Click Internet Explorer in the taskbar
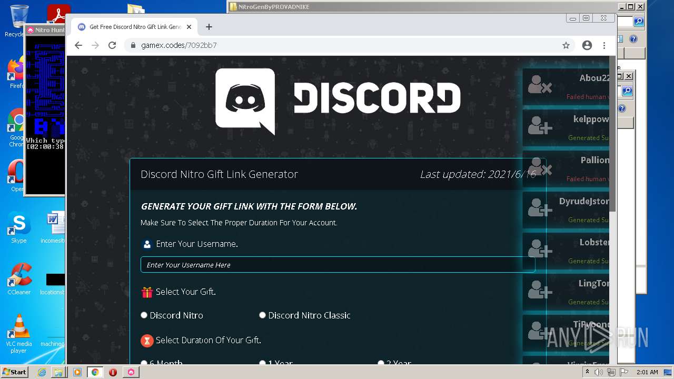 click(x=42, y=372)
